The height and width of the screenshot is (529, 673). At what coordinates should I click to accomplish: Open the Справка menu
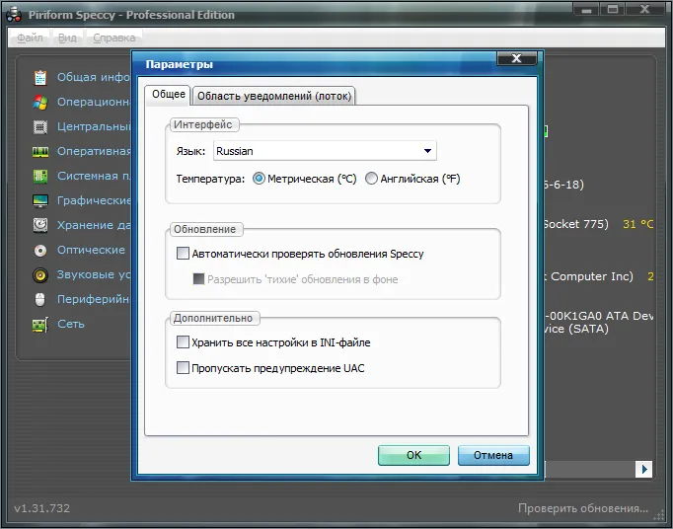coord(114,38)
